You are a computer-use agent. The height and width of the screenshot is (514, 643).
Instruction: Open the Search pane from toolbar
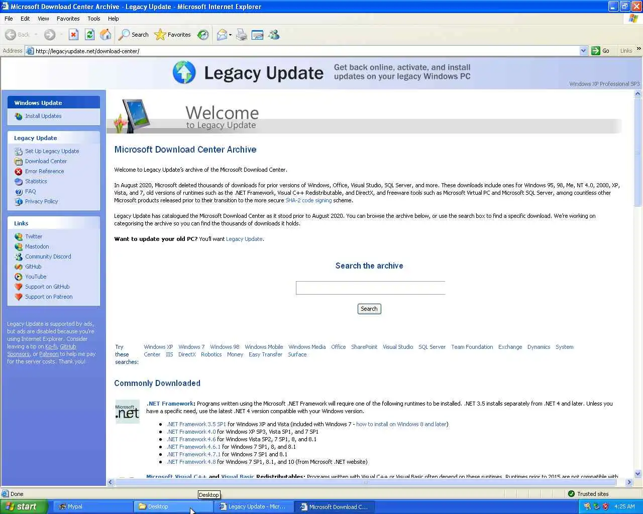(134, 35)
